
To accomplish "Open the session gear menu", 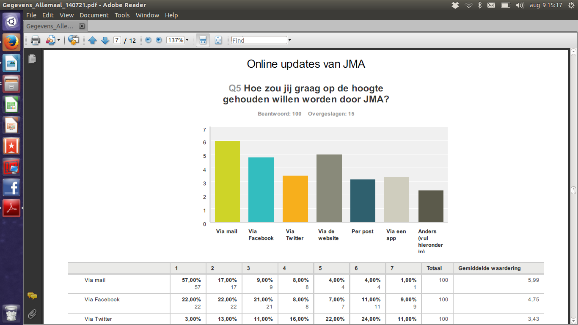I will pyautogui.click(x=571, y=5).
